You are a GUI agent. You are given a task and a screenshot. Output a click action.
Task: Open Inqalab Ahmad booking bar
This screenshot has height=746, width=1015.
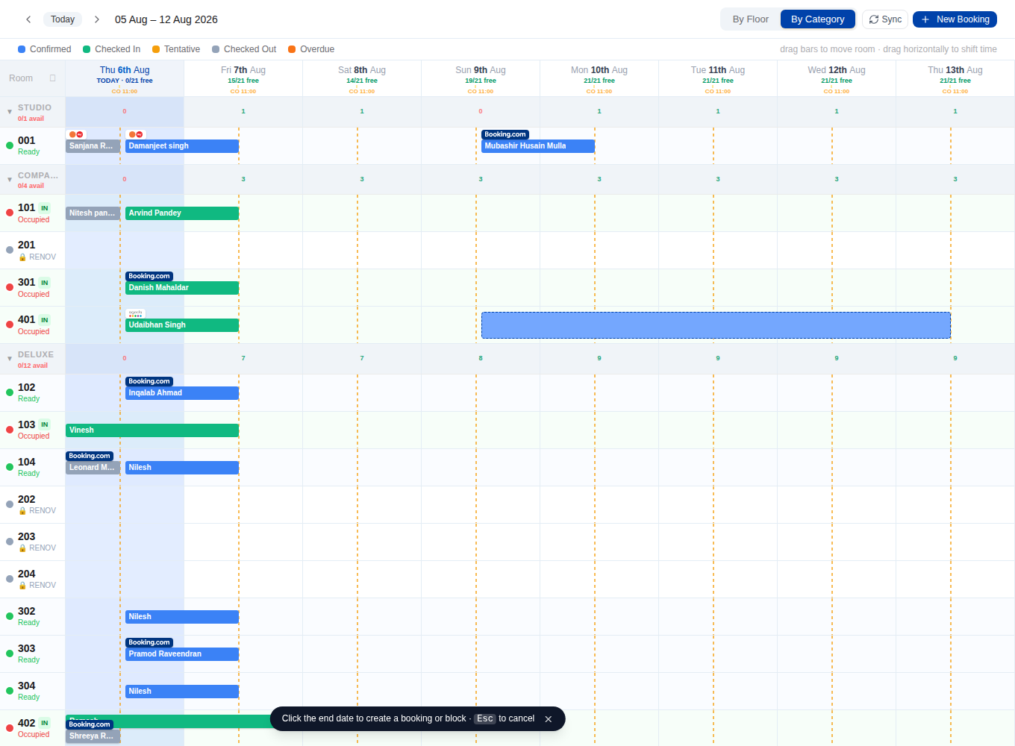tap(182, 393)
